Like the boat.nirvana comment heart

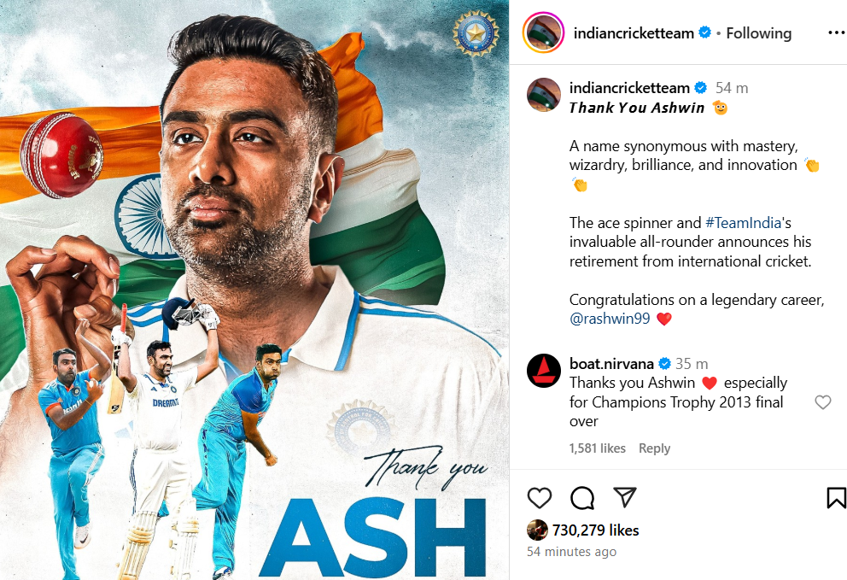pyautogui.click(x=823, y=402)
